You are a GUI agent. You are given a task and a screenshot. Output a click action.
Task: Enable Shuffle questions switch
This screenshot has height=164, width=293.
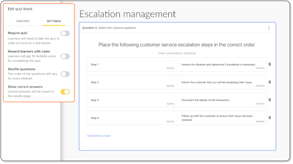pos(65,74)
